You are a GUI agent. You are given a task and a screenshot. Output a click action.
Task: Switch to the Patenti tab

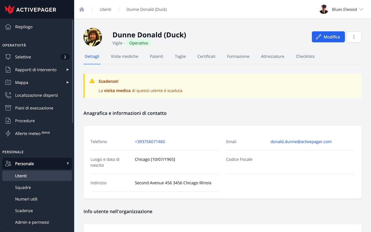click(x=156, y=56)
